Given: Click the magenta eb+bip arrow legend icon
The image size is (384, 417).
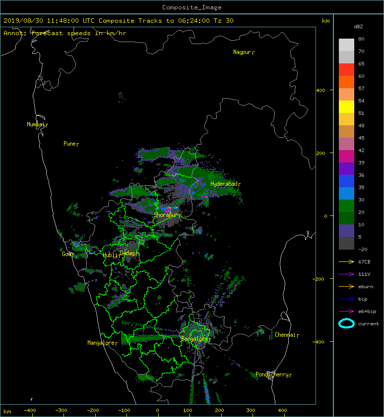Looking at the screenshot, I should coord(346,312).
